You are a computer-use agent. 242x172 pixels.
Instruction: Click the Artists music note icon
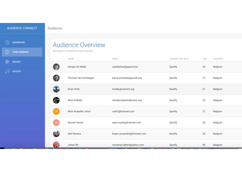click(x=7, y=71)
